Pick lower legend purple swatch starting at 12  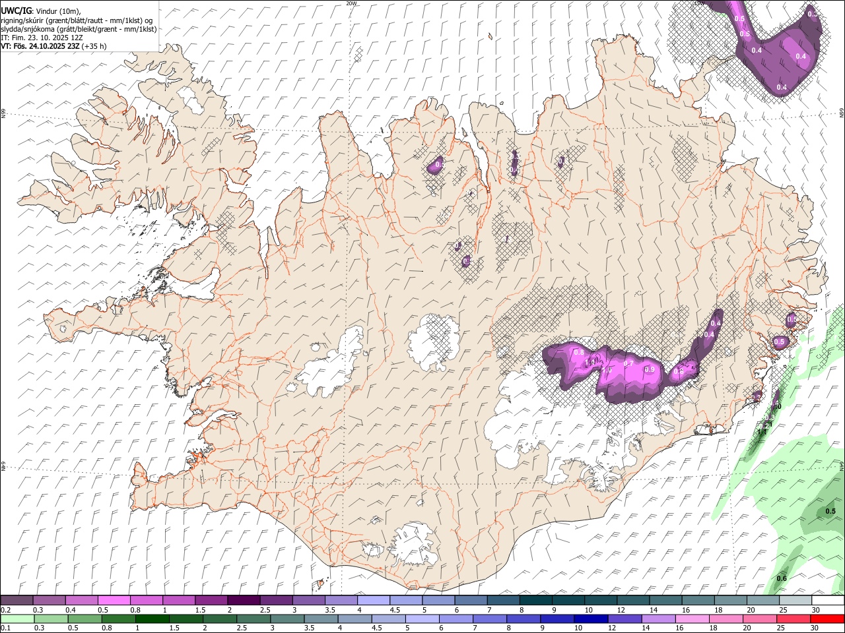pos(625,618)
